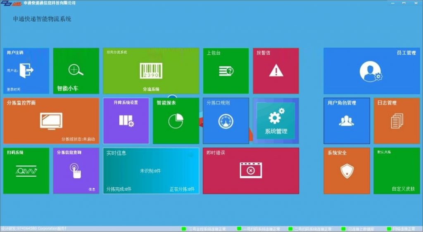The height and width of the screenshot is (232, 423).
Task: Open 用户角色管理 people group tile
Action: [347, 121]
